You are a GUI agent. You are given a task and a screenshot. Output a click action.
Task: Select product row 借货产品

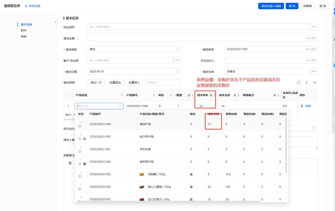[x=181, y=124]
